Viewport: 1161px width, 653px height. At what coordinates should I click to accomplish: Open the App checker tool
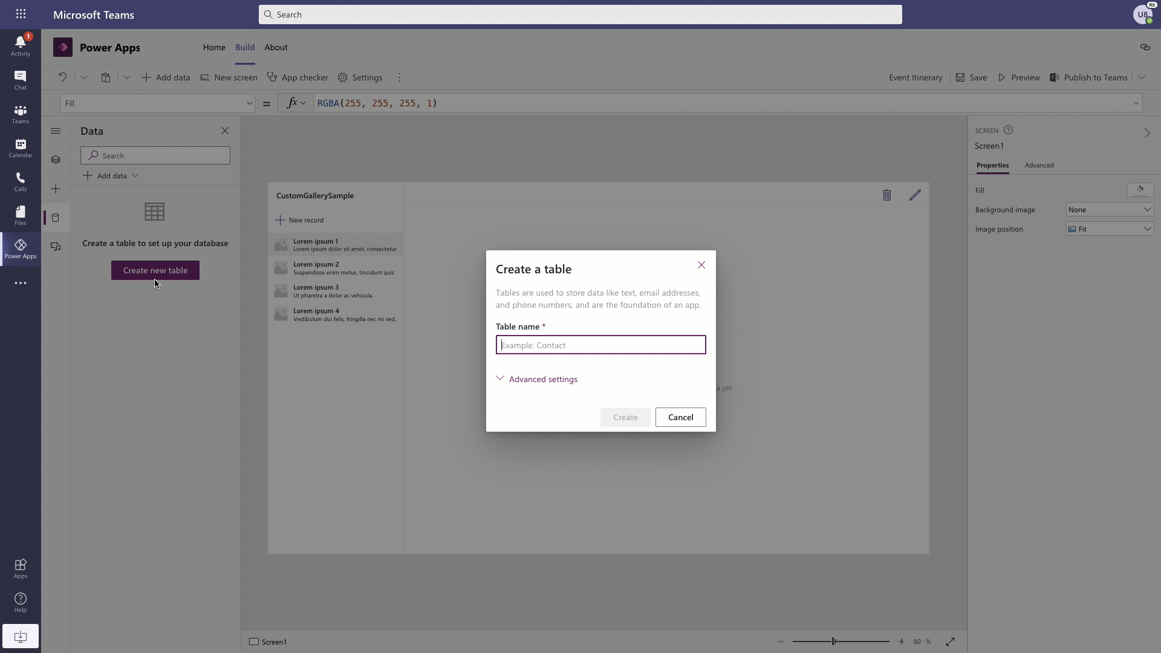point(298,77)
